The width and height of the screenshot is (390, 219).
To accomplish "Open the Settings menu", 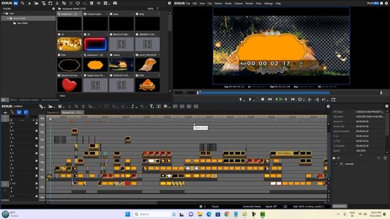I will pos(268,4).
